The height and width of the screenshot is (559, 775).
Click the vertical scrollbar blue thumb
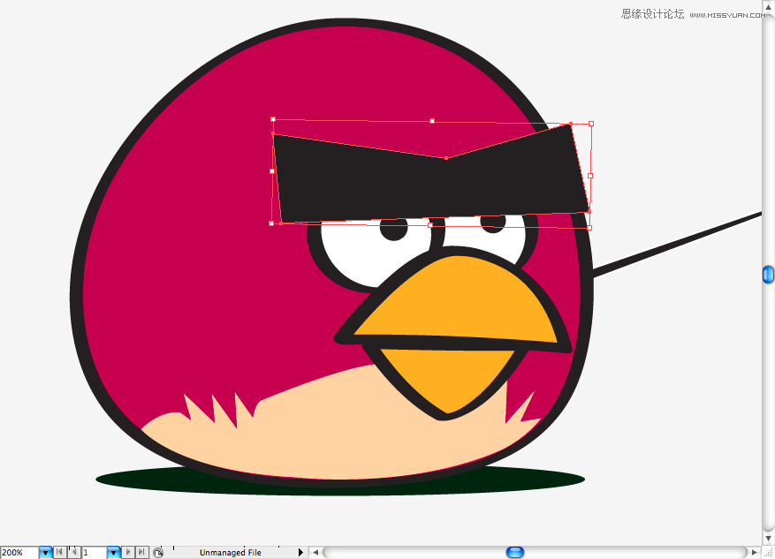click(x=768, y=274)
